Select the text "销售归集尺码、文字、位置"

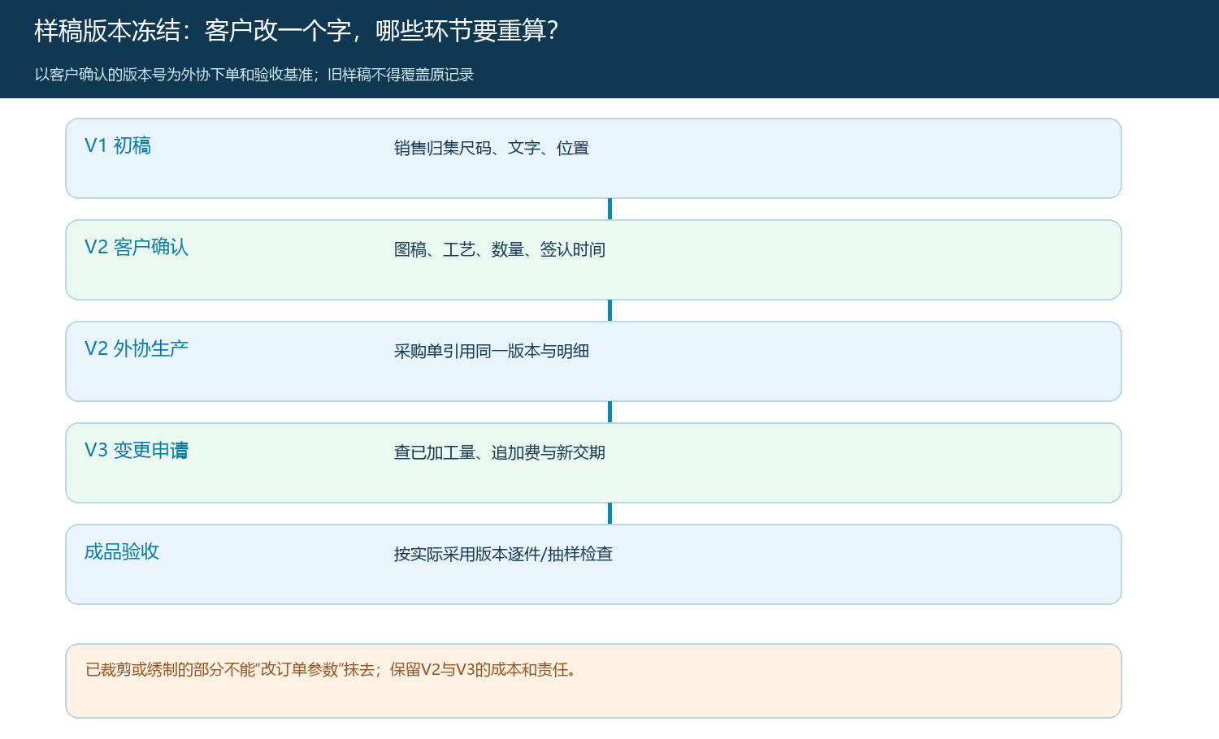point(492,148)
